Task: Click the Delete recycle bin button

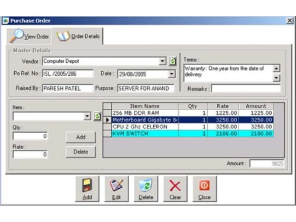Action: [x=146, y=189]
